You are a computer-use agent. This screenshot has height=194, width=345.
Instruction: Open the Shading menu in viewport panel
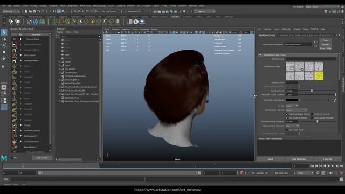pyautogui.click(x=115, y=29)
